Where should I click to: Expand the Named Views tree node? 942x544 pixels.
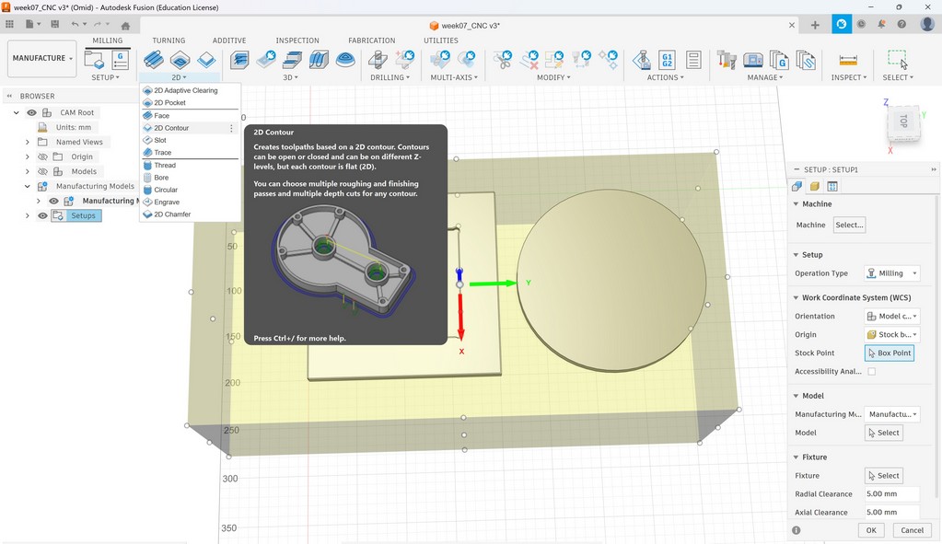[x=28, y=142]
